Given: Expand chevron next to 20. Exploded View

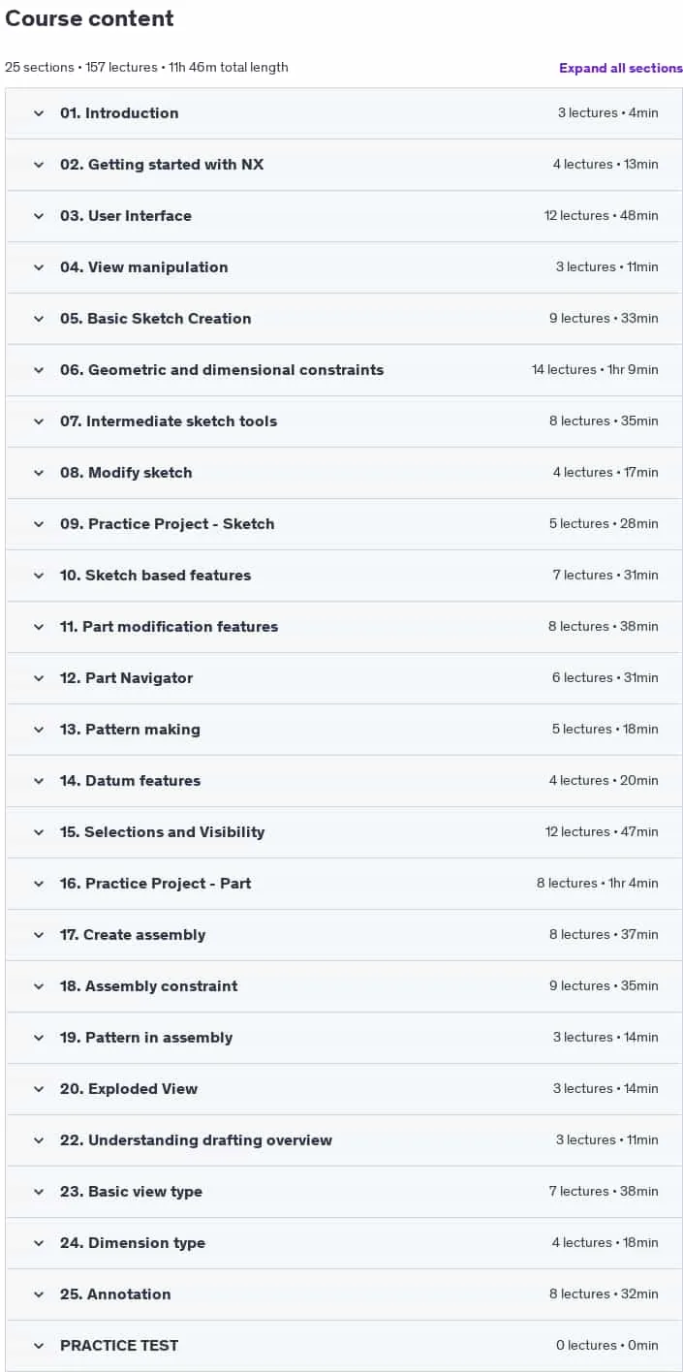Looking at the screenshot, I should pos(39,1089).
